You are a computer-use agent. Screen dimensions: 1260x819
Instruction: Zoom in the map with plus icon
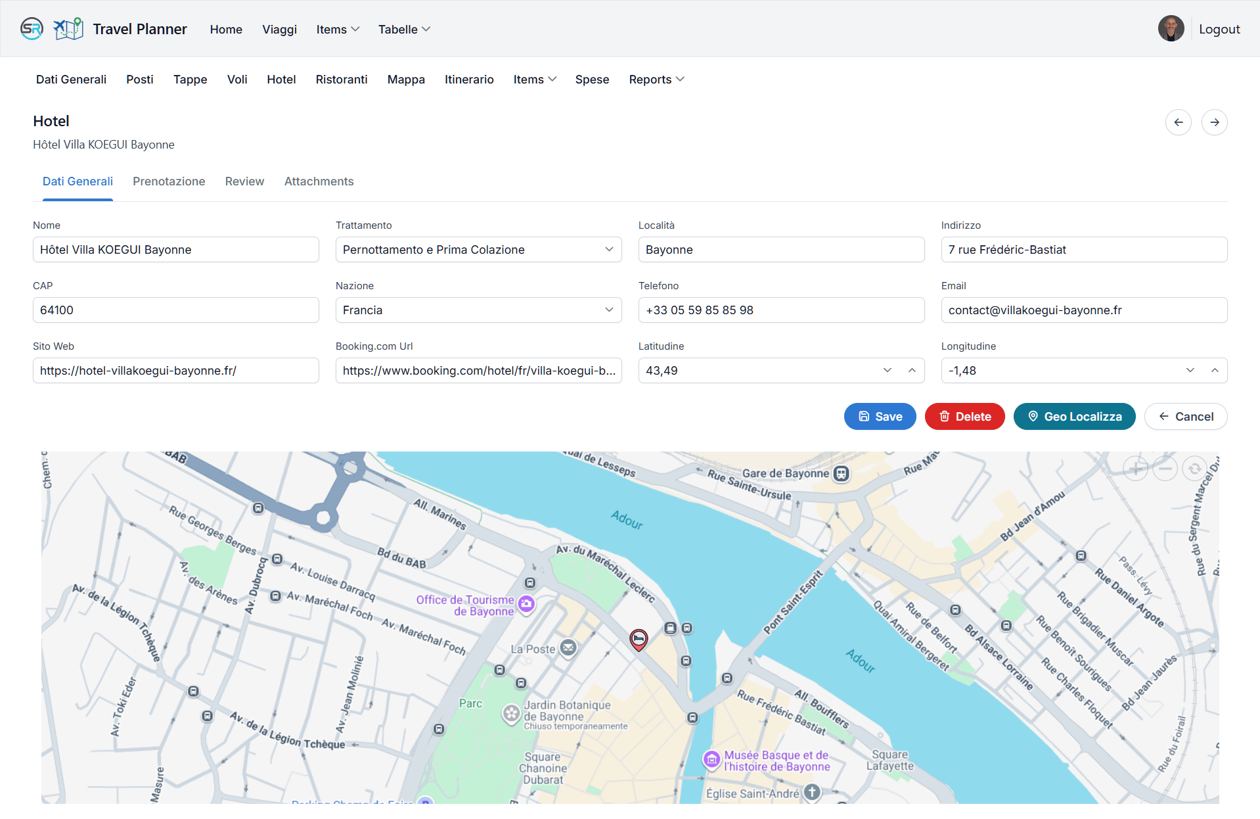coord(1135,469)
